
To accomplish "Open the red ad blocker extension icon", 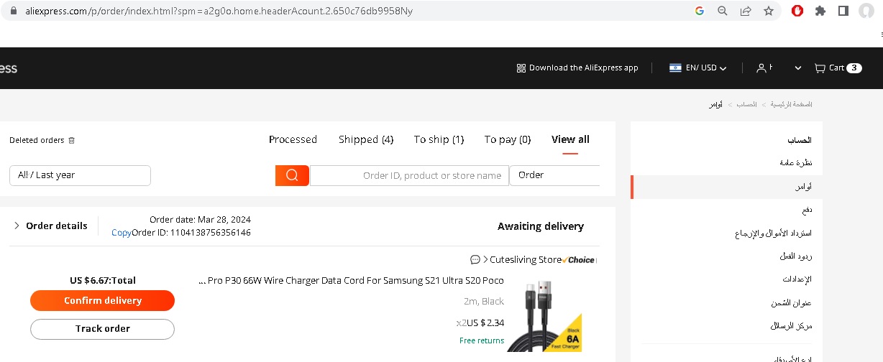I will [797, 11].
